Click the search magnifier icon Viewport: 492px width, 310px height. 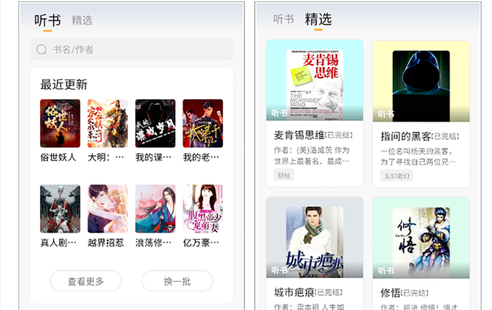pos(41,49)
